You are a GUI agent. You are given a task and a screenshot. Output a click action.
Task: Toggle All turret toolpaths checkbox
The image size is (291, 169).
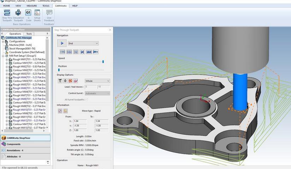[x=86, y=100]
